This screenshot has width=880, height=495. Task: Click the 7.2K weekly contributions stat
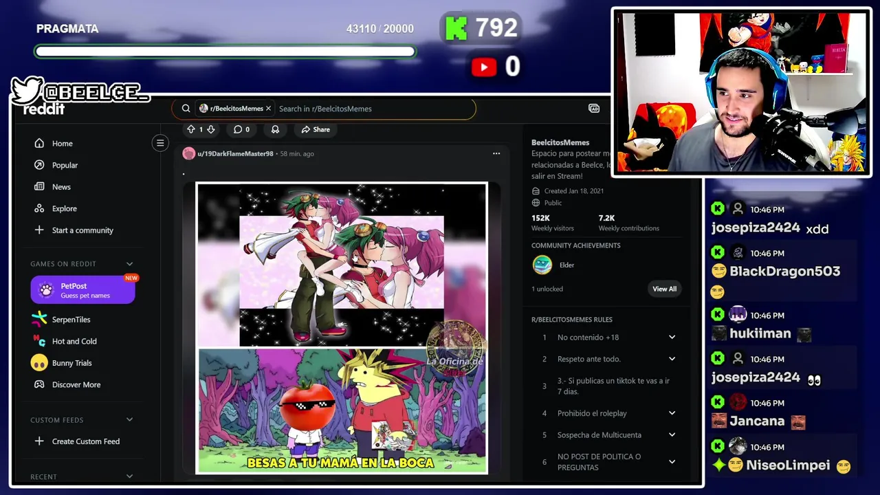(628, 223)
